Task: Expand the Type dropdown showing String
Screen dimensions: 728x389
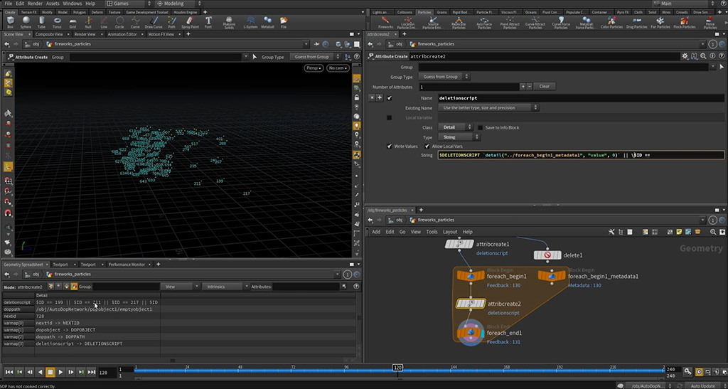Action: click(456, 137)
